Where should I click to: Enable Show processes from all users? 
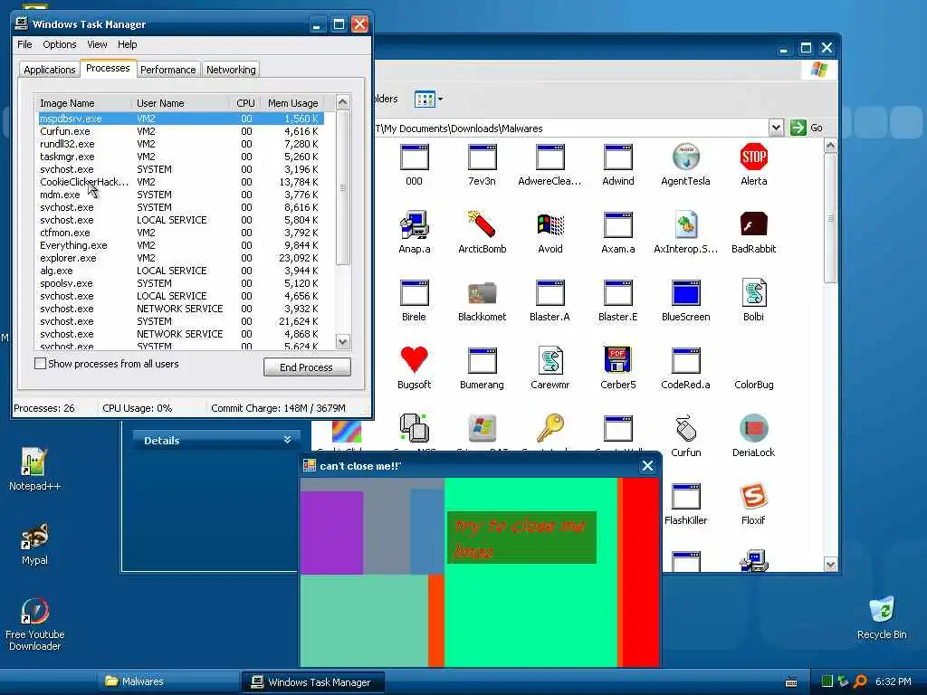(x=40, y=364)
